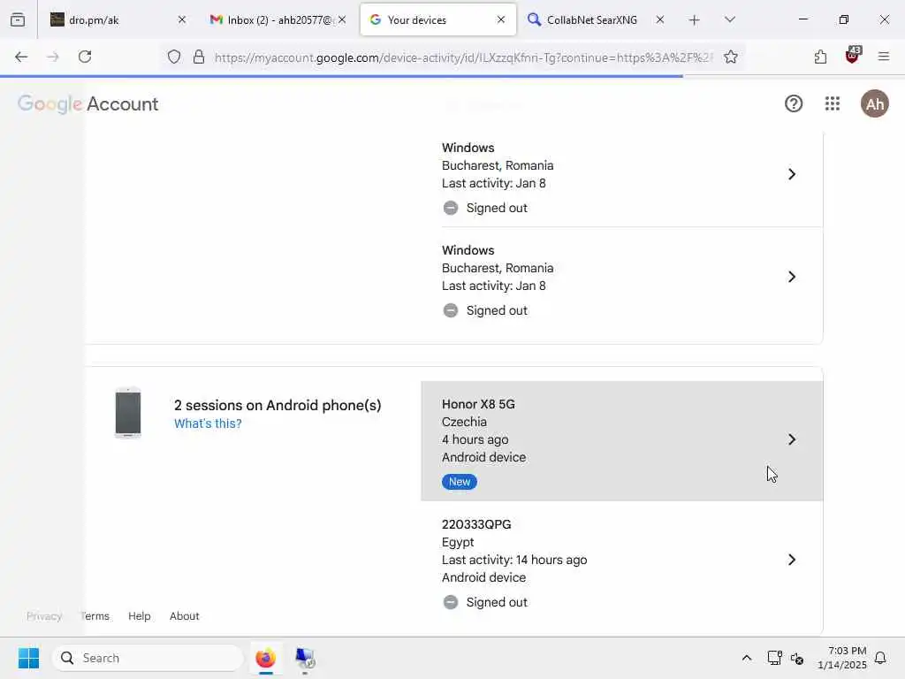Expand first Windows Bucharest session chevron
Image resolution: width=905 pixels, height=679 pixels.
pos(792,174)
